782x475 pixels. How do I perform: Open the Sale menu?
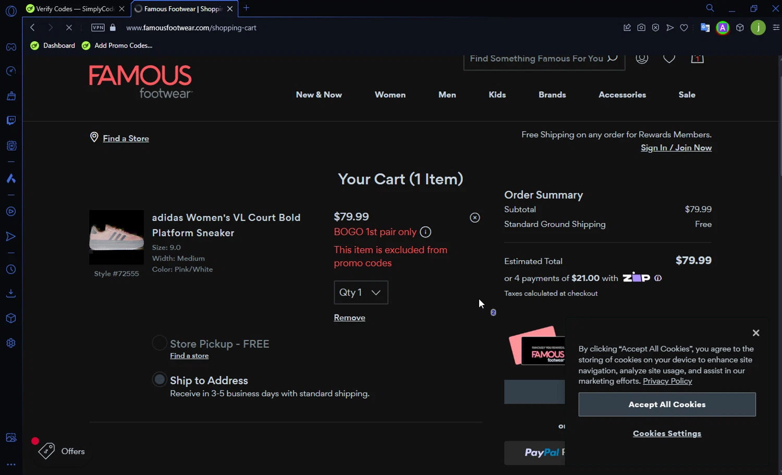pyautogui.click(x=687, y=94)
